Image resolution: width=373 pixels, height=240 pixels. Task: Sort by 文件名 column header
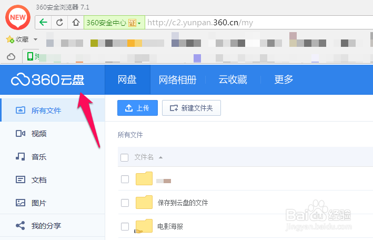click(x=144, y=157)
